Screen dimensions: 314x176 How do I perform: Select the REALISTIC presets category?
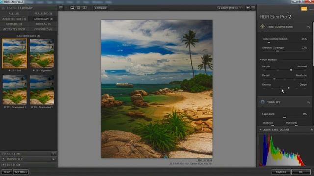[x=43, y=13]
